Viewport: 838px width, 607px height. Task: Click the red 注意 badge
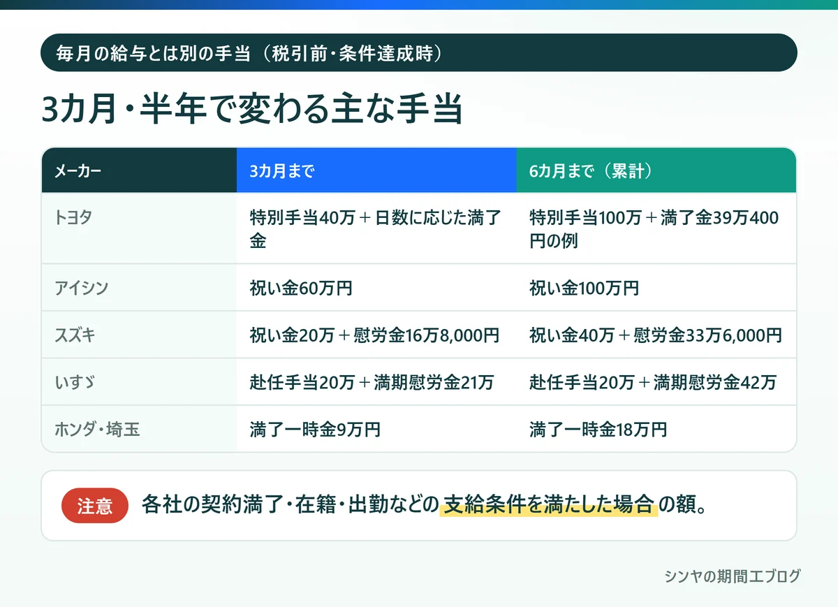[95, 506]
